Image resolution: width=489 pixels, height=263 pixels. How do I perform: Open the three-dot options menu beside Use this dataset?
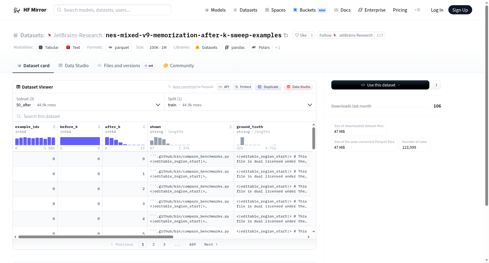(x=436, y=85)
